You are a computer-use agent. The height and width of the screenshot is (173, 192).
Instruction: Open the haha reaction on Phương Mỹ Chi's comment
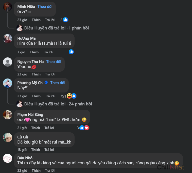click(69, 96)
